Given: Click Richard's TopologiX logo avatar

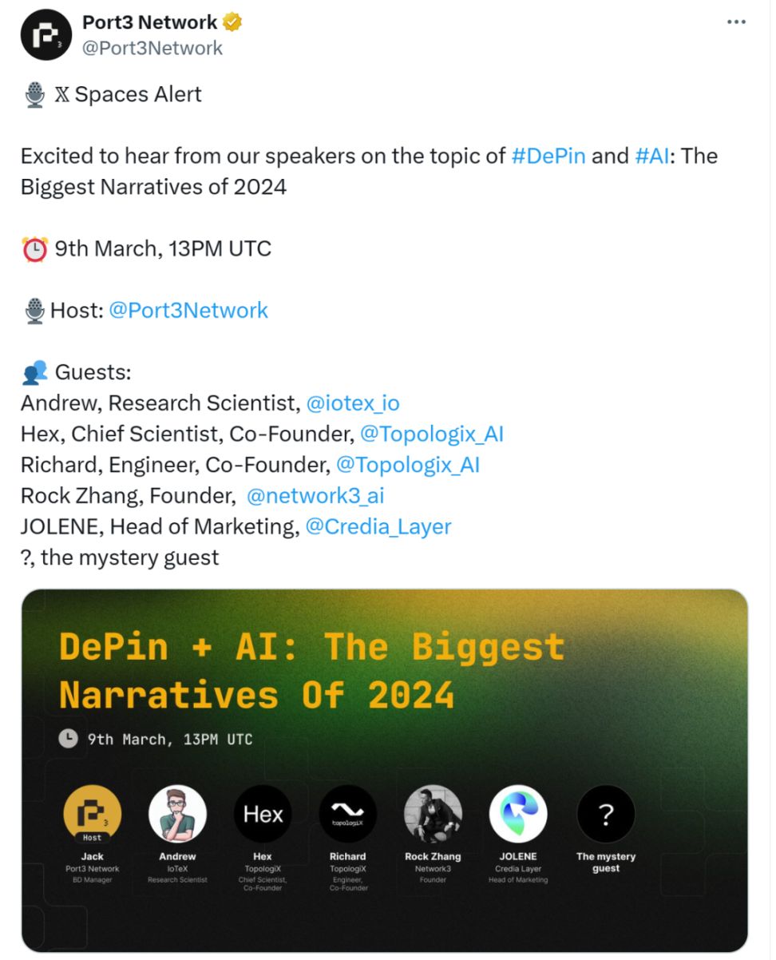Looking at the screenshot, I should pos(347,814).
